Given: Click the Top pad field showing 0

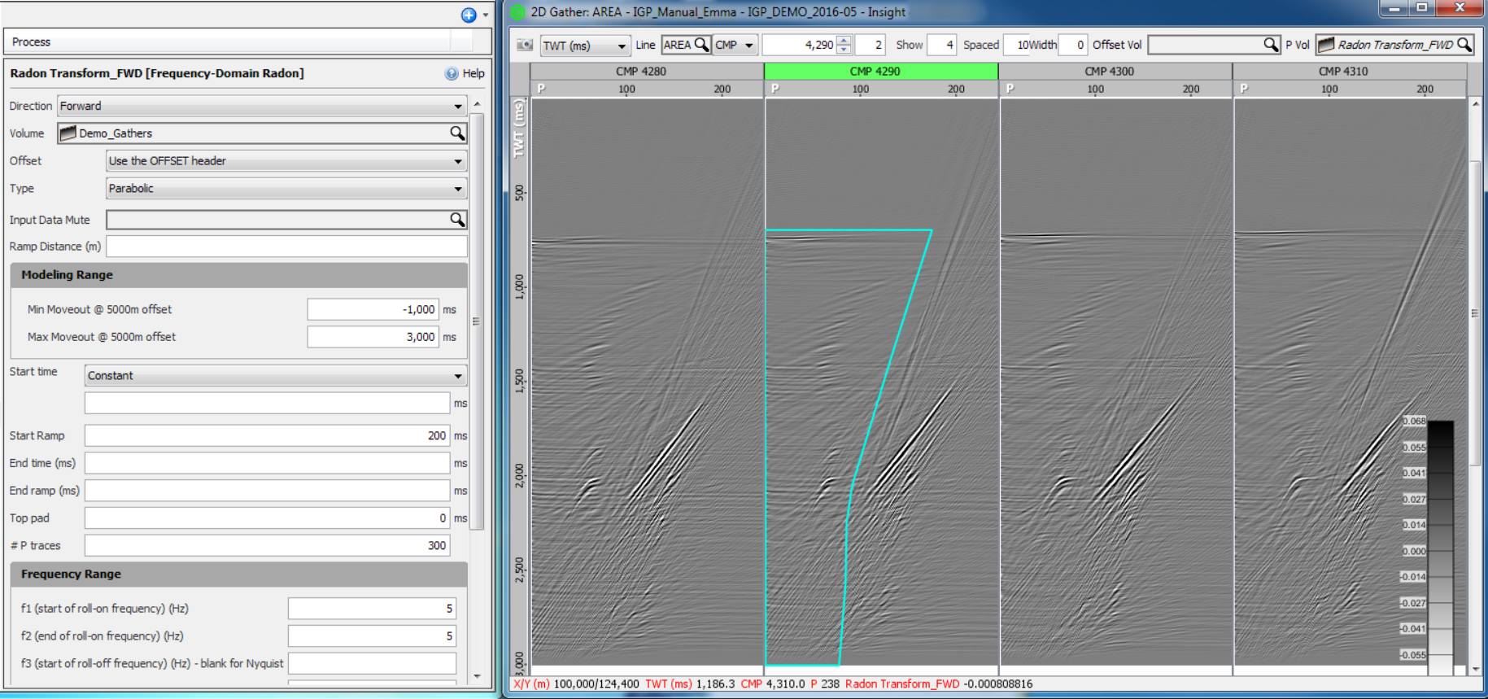Looking at the screenshot, I should pyautogui.click(x=267, y=518).
